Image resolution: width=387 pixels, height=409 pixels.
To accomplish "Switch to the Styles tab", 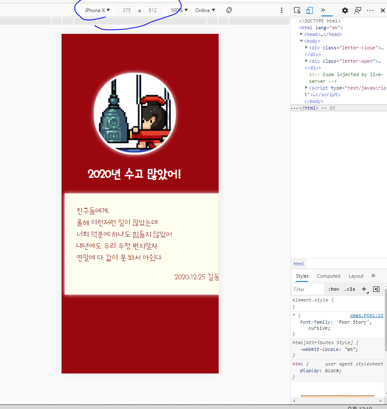I will 302,276.
